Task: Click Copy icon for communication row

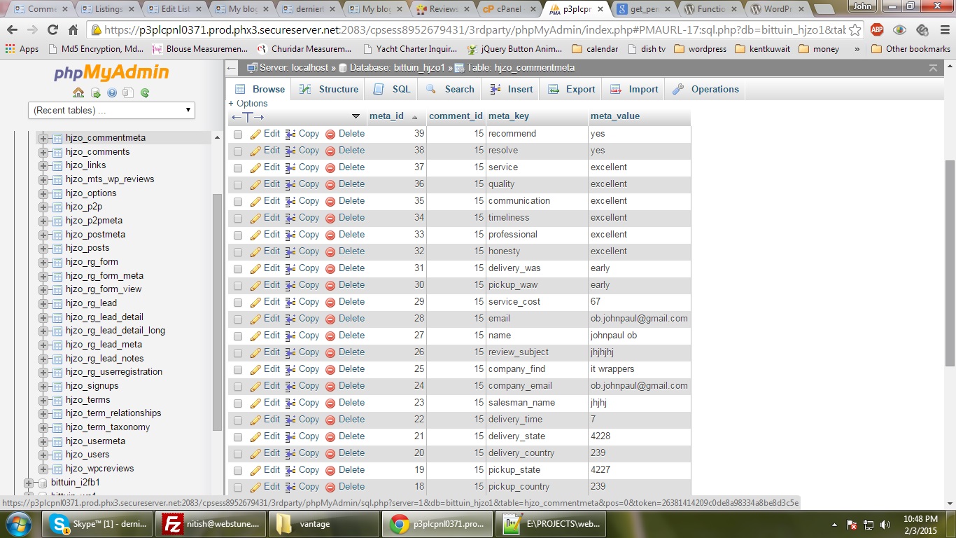Action: [290, 201]
